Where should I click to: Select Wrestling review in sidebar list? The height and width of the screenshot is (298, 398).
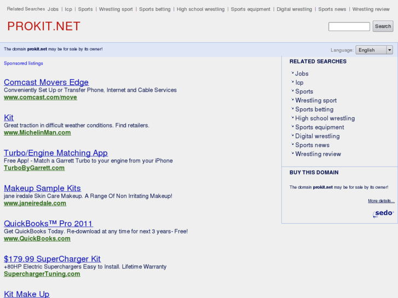318,154
